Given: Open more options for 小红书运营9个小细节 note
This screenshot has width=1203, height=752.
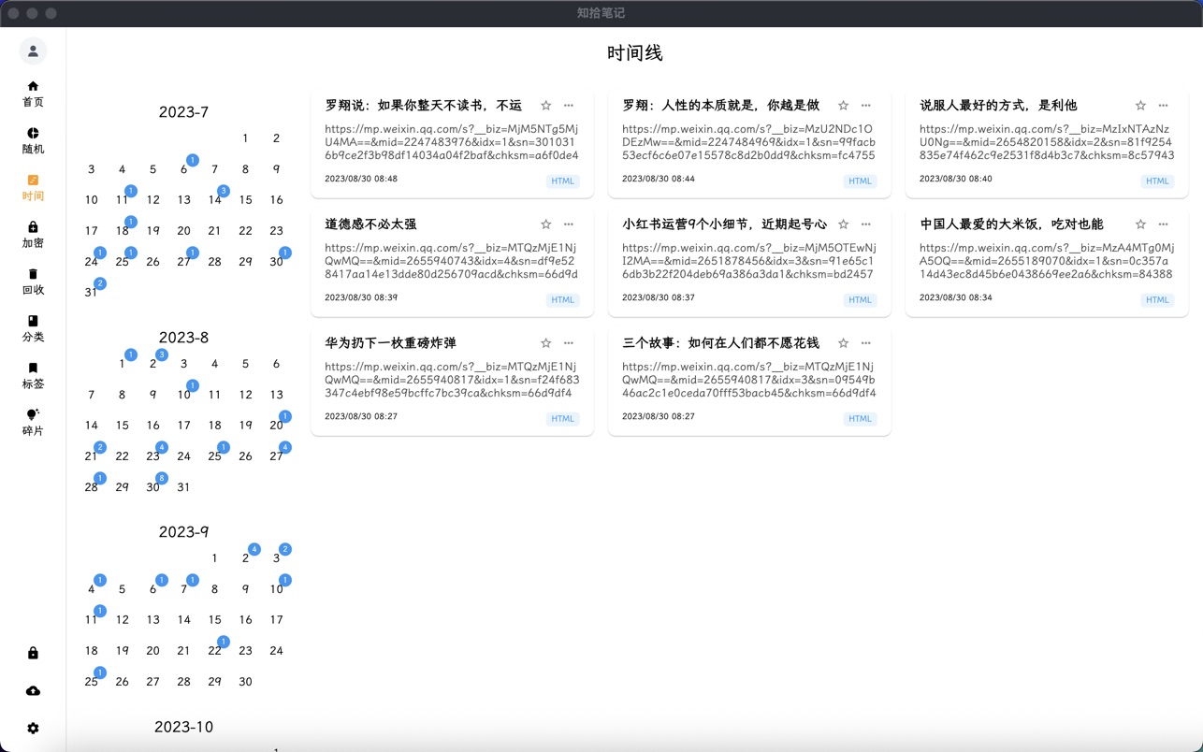Looking at the screenshot, I should pos(866,224).
